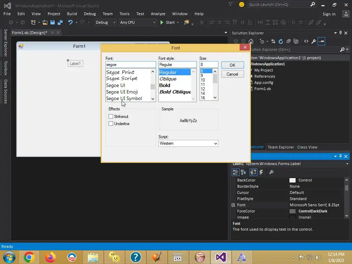Open Google Chrome from the taskbar
Screen dimensions: 352x264
pos(29,257)
